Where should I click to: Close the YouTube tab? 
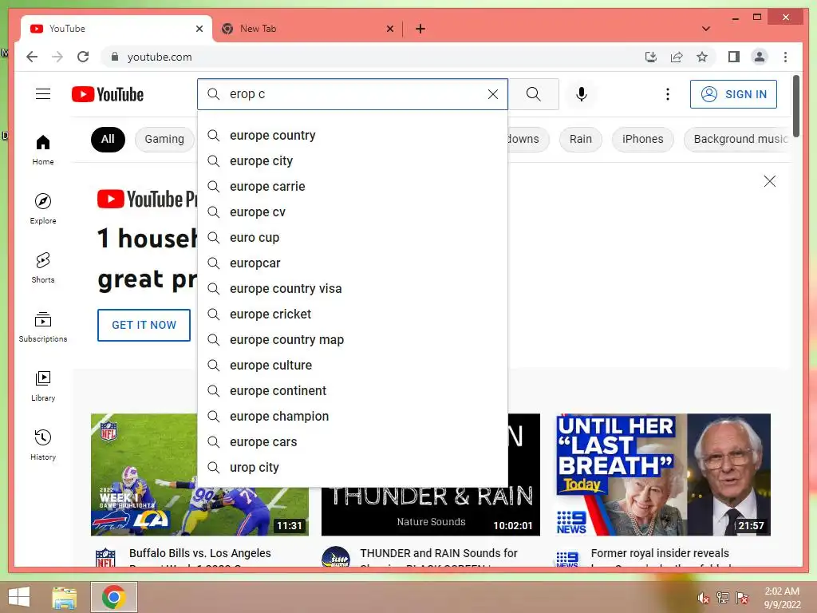coord(199,29)
